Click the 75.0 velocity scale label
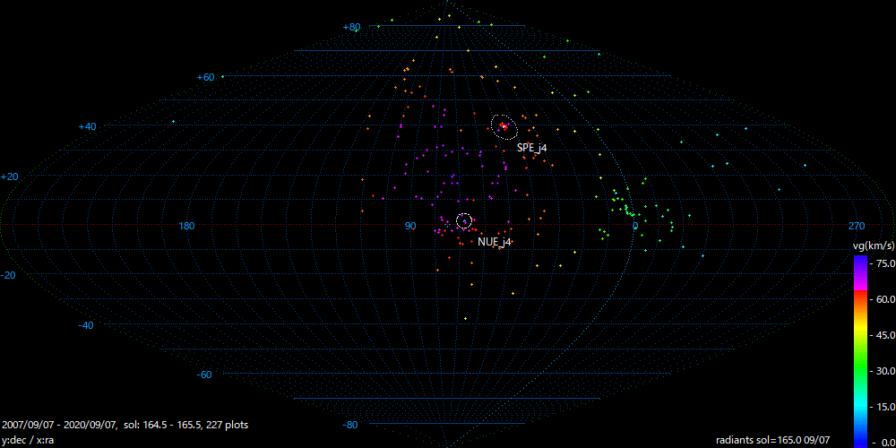Image resolution: width=896 pixels, height=448 pixels. point(883,263)
